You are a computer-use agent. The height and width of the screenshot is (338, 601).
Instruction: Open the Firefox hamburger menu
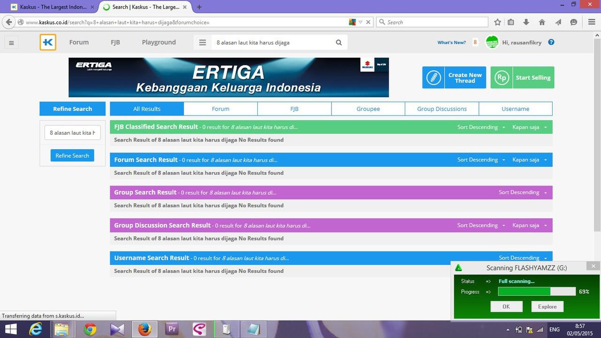point(592,22)
